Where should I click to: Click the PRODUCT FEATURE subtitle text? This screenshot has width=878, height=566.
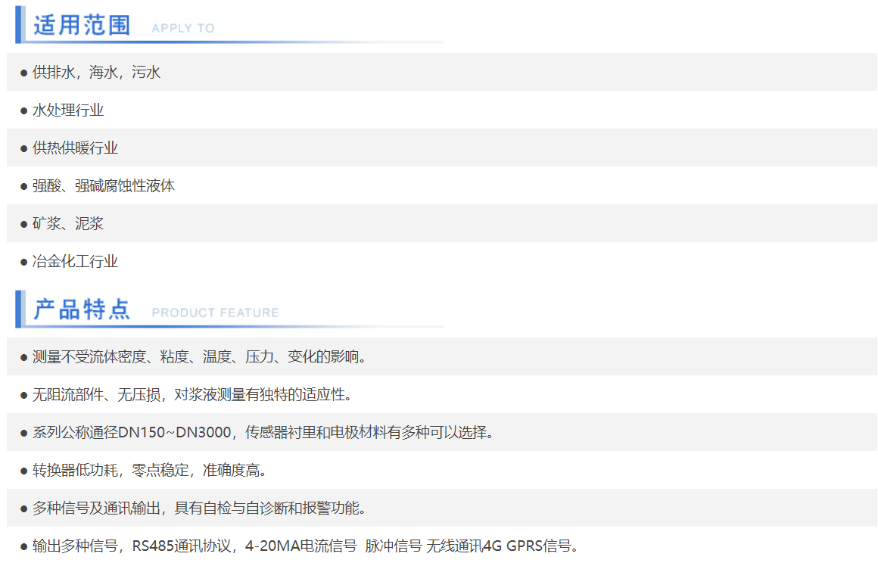click(215, 313)
